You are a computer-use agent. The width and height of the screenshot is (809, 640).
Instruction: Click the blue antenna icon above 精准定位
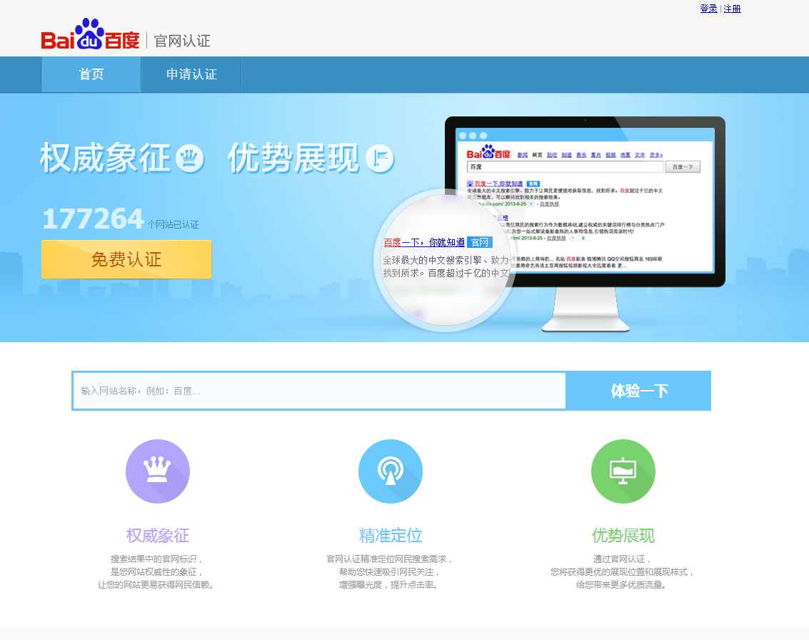tap(391, 471)
